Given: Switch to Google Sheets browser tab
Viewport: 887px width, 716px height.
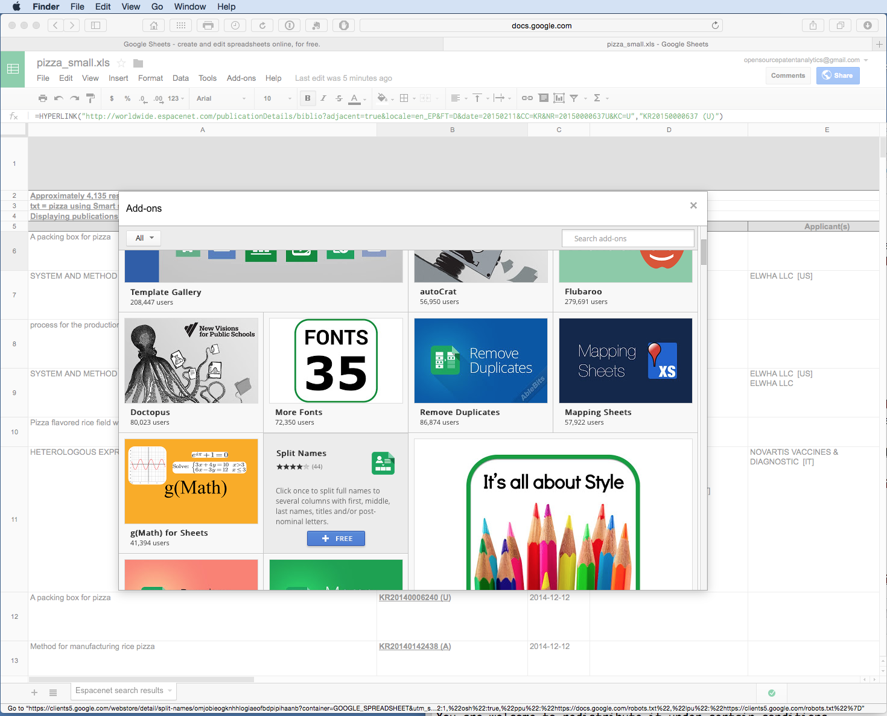Looking at the screenshot, I should (221, 44).
